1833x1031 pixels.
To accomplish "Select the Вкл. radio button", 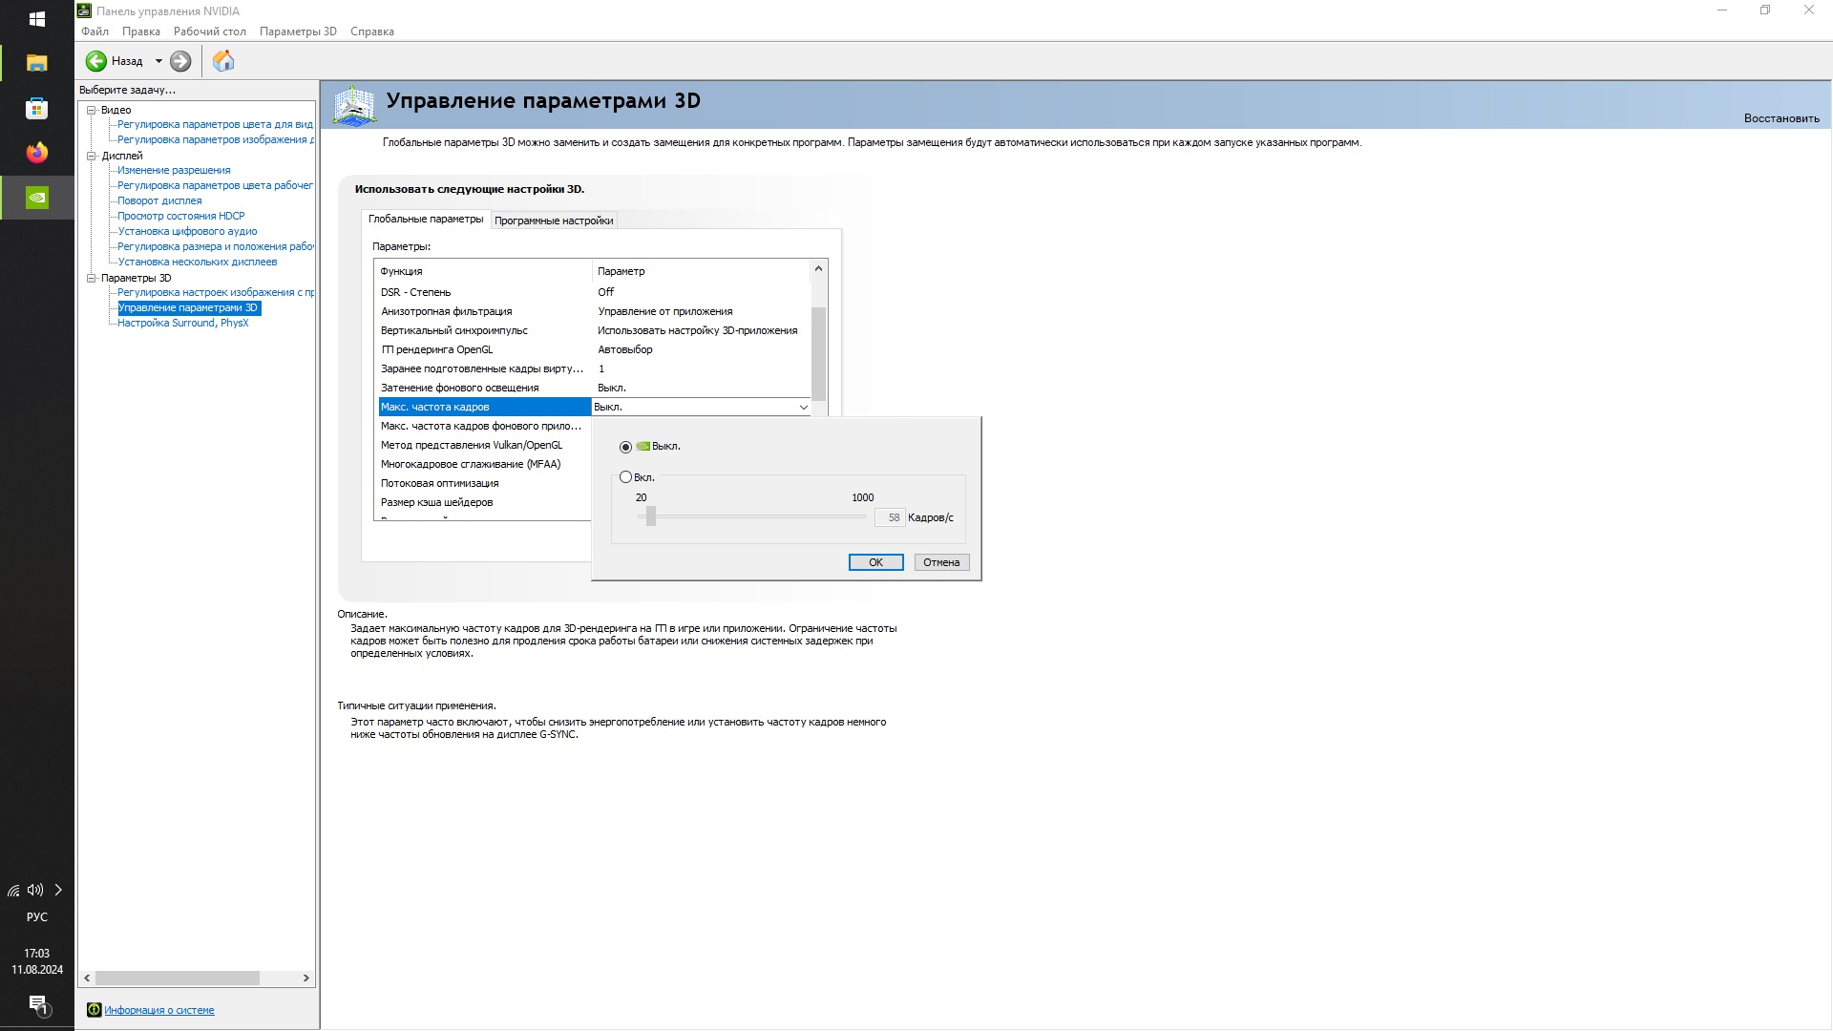I will pos(626,477).
